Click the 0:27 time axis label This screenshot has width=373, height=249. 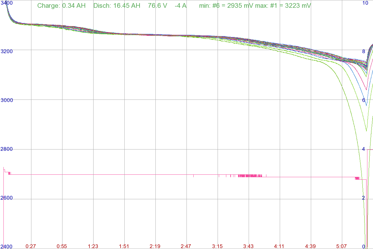click(31, 246)
